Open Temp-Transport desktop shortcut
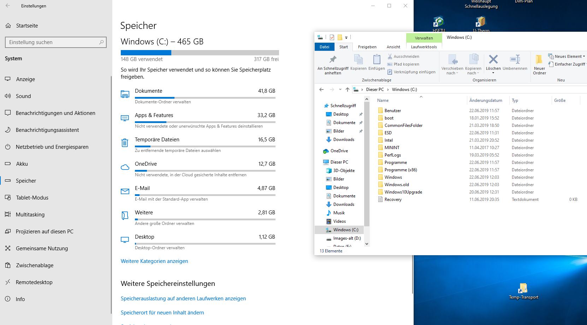The image size is (587, 325). pyautogui.click(x=523, y=291)
